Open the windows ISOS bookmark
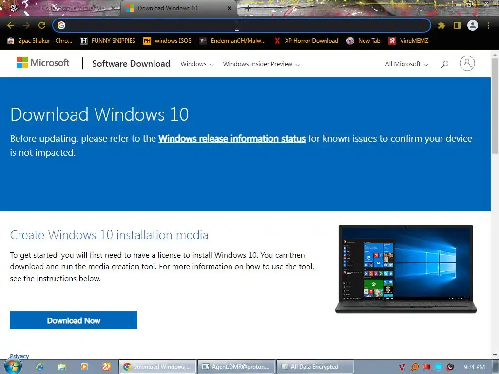 (168, 41)
